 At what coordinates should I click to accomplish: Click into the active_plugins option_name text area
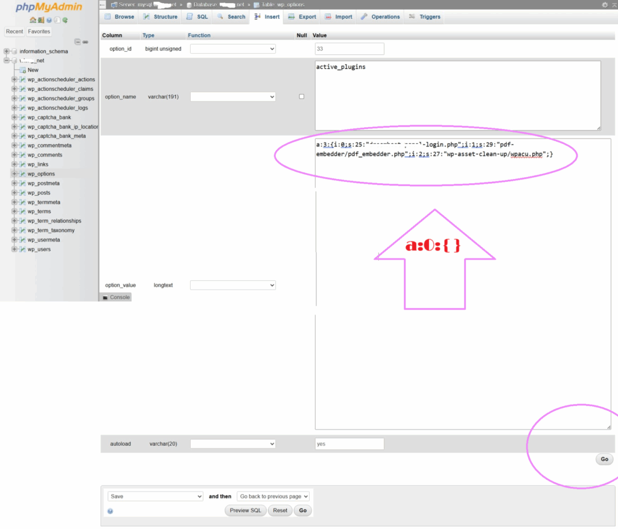coord(458,96)
